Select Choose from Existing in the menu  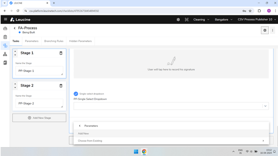(x=171, y=141)
